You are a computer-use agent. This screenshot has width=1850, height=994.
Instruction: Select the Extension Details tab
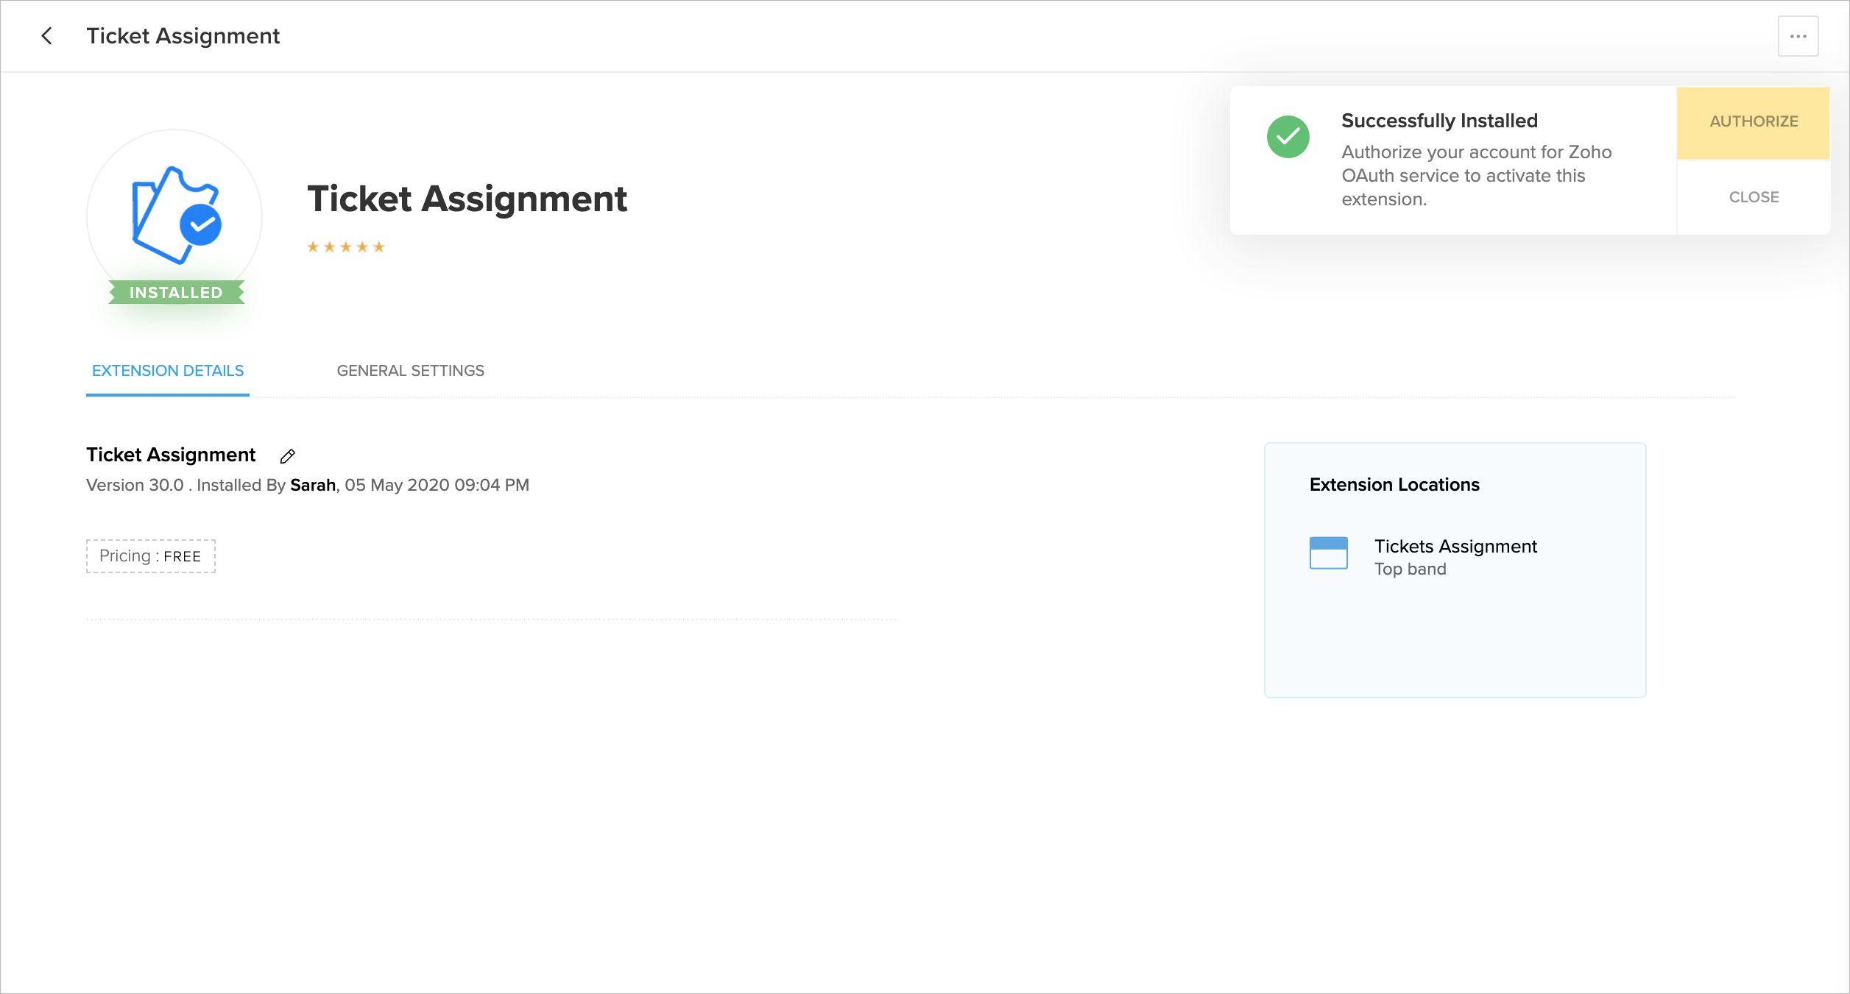point(168,371)
